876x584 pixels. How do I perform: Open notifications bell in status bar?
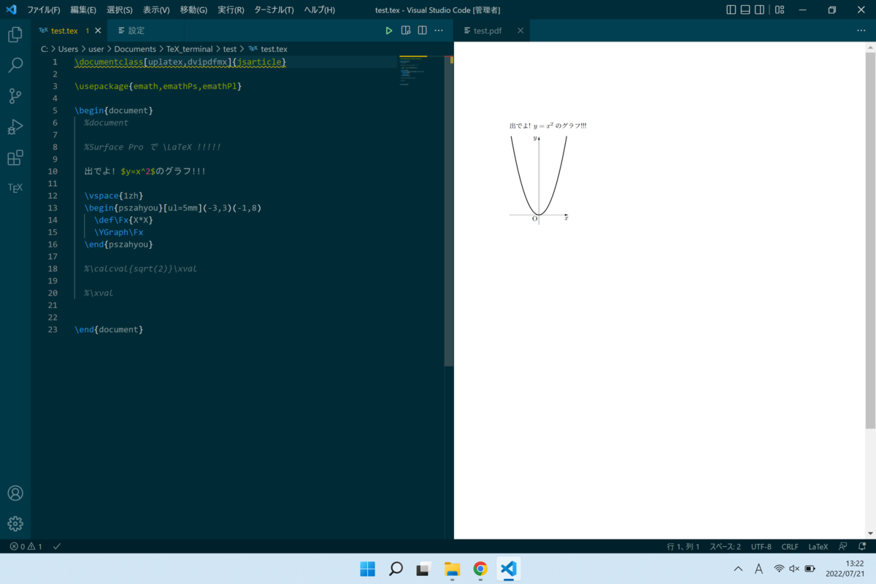pyautogui.click(x=863, y=546)
